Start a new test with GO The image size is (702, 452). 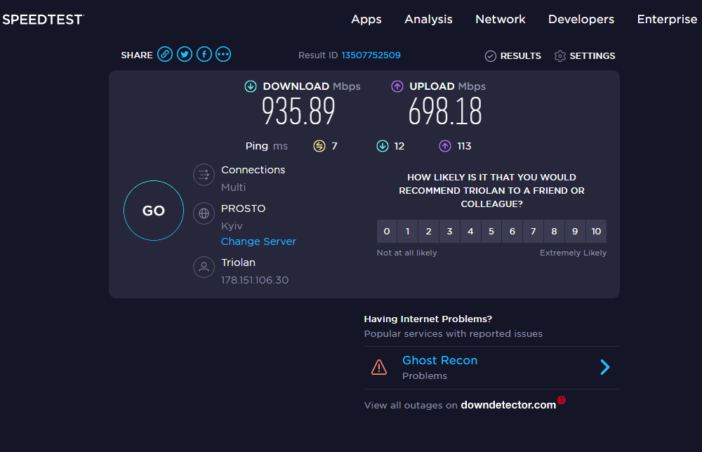[x=154, y=211]
